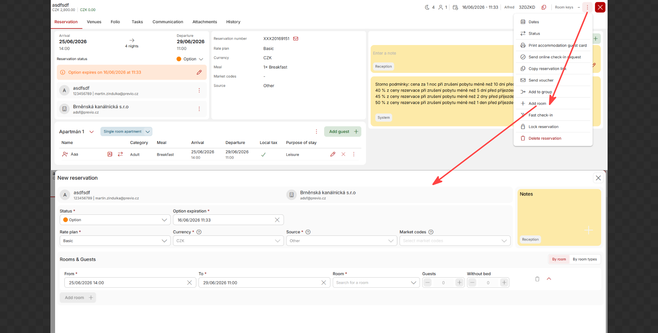Open options menu for Brněnská kanálnická s.r.o
Viewport: 658px width, 333px height.
click(x=199, y=109)
